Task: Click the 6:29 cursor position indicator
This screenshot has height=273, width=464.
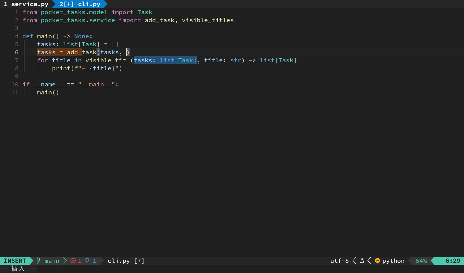Action: 453,261
